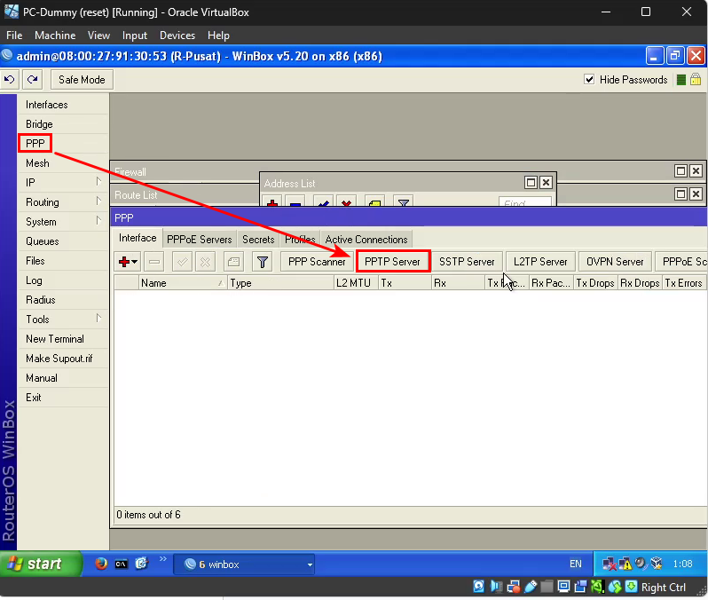Click the display monitor icon in VirtualBox status bar

[563, 587]
